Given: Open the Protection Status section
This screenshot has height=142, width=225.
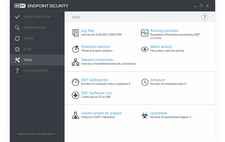Looking at the screenshot, I should coord(37,17).
